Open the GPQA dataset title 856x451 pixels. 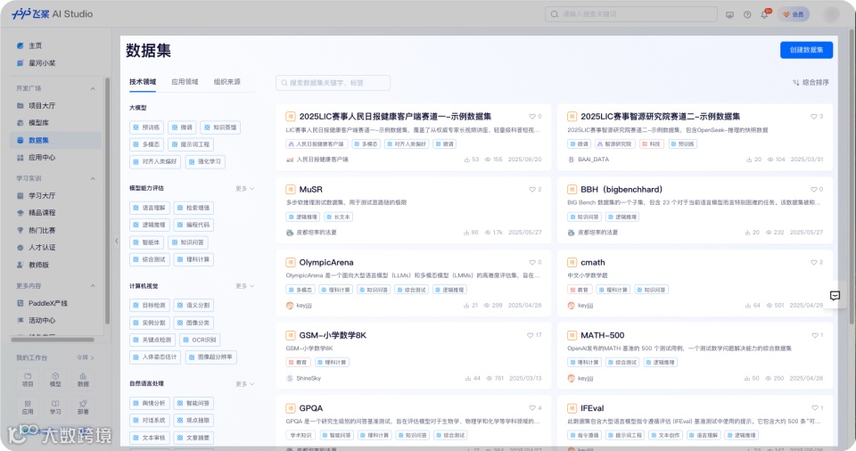pos(310,408)
